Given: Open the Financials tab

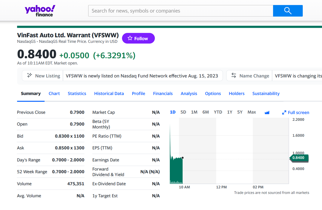Looking at the screenshot, I should coord(163,93).
